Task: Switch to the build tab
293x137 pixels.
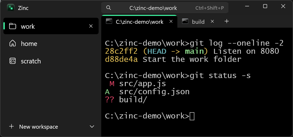Action: [198, 21]
